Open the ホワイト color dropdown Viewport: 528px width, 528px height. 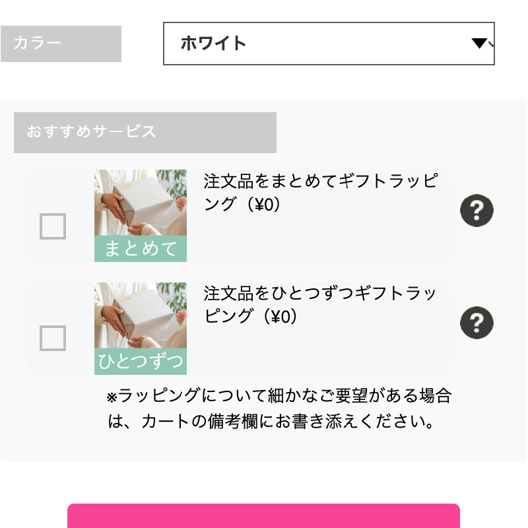329,44
